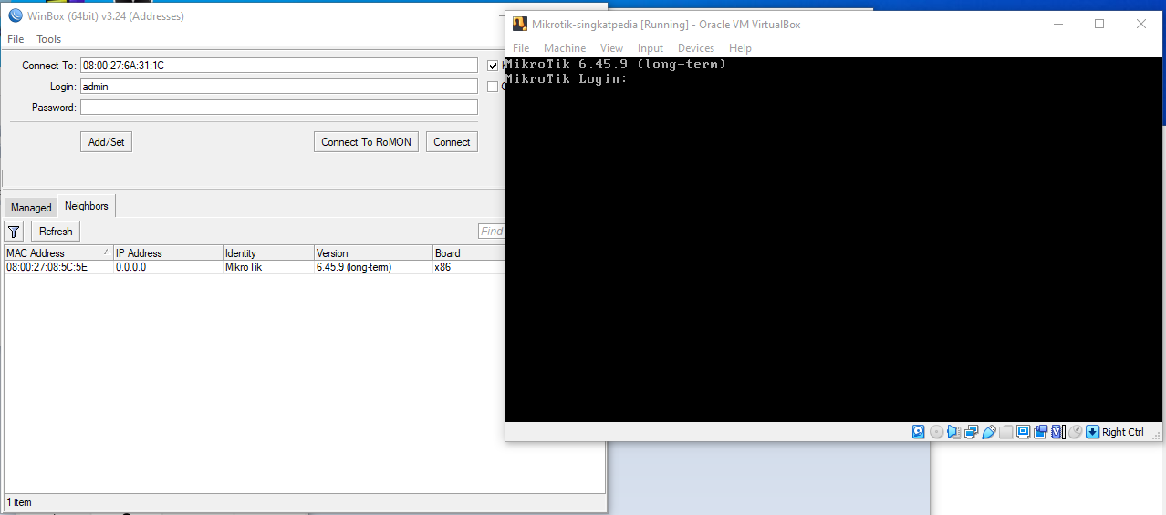Click the mouse integration icon in VirtualBox status bar
This screenshot has width=1166, height=515.
coord(1075,432)
